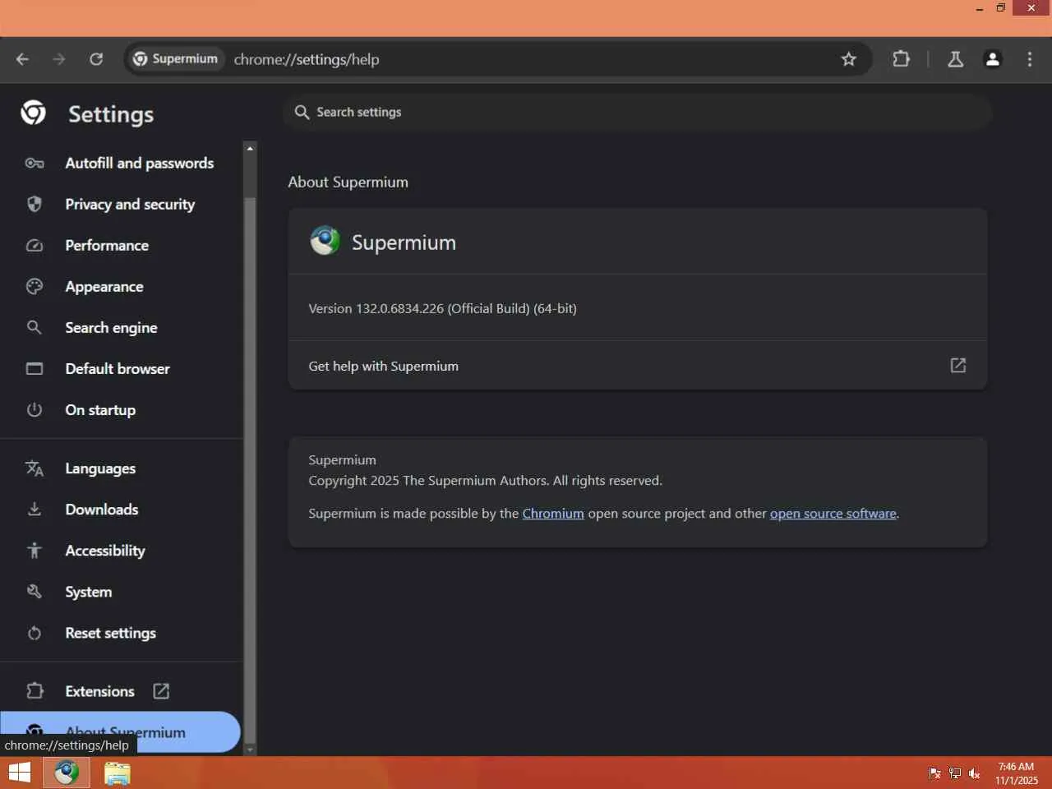Screen dimensions: 1052x789
Task: Click the muted volume tray icon
Action: tap(975, 773)
